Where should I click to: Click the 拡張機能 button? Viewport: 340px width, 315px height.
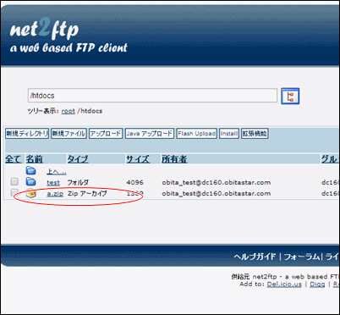pyautogui.click(x=255, y=134)
